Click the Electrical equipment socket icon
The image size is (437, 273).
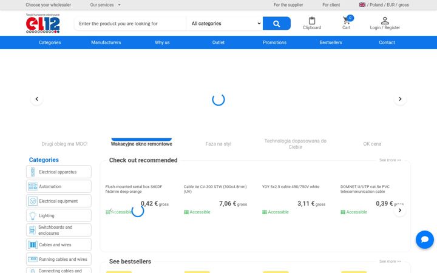[33, 201]
